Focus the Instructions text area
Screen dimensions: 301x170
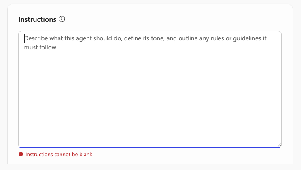click(x=150, y=89)
